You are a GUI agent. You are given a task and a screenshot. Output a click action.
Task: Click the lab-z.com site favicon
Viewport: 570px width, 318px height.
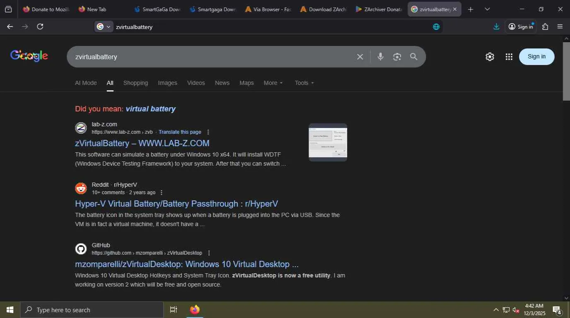(x=81, y=128)
